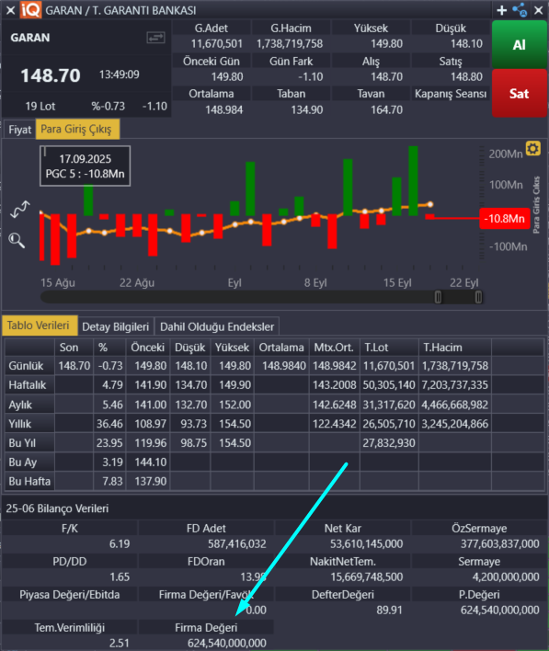Activate the chart magnifier zoom icon

[17, 240]
